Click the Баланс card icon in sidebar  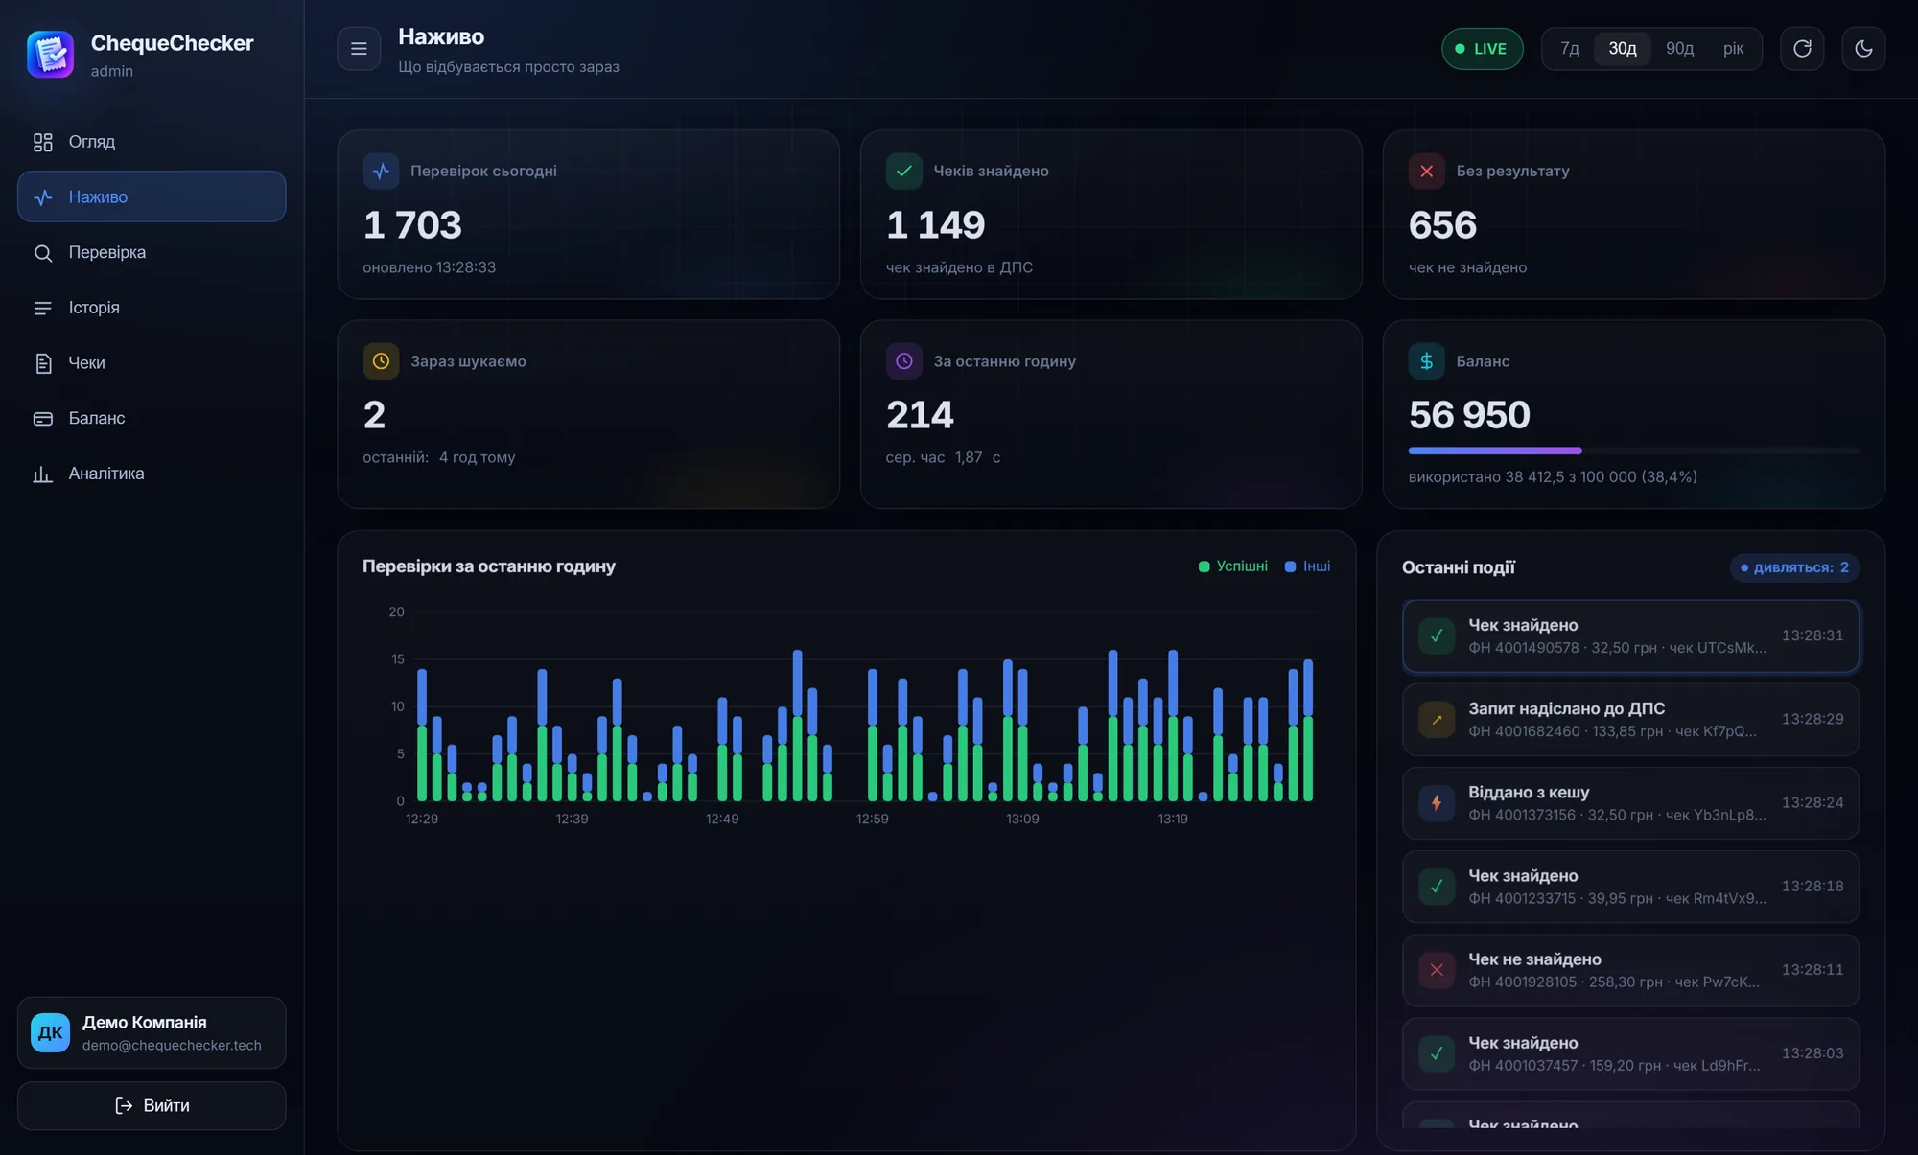pyautogui.click(x=43, y=419)
